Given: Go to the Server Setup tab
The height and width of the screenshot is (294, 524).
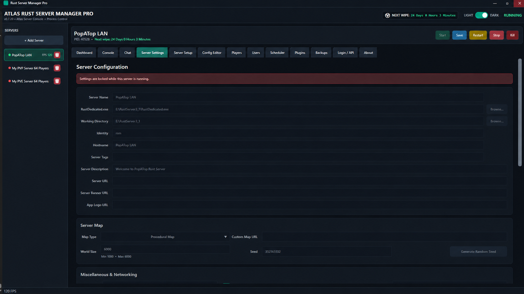Looking at the screenshot, I should point(183,53).
